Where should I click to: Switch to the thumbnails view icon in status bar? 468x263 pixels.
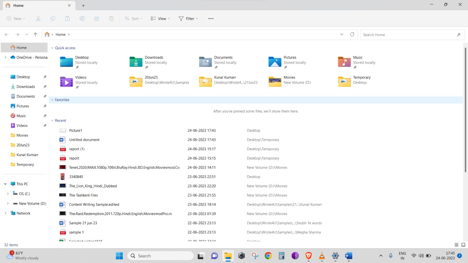point(463,245)
